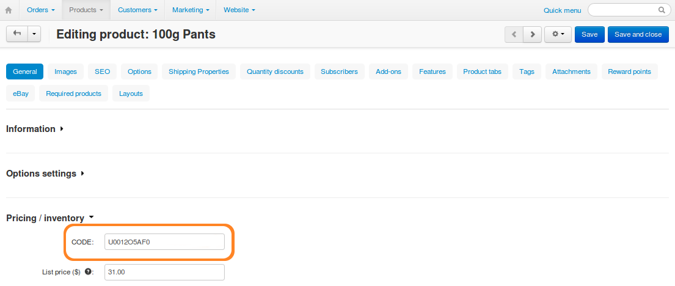Go to next product arrow
This screenshot has width=675, height=286.
tap(533, 34)
